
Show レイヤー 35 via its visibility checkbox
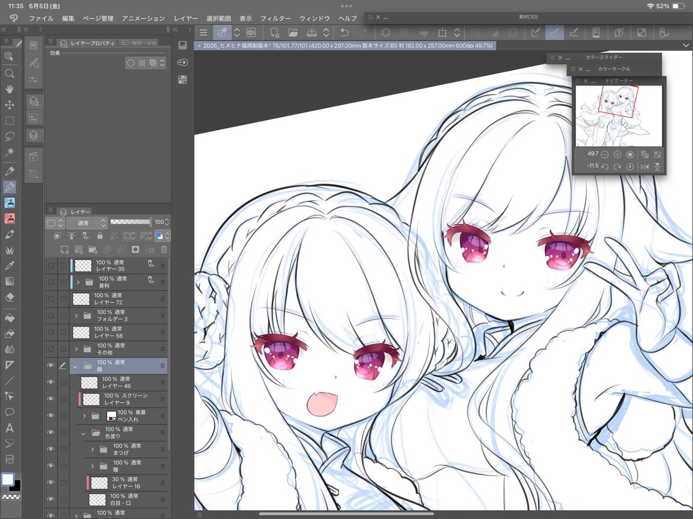coord(51,266)
